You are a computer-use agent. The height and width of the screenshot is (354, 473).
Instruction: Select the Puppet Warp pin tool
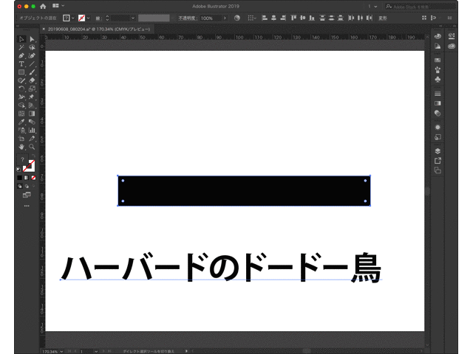pos(32,97)
